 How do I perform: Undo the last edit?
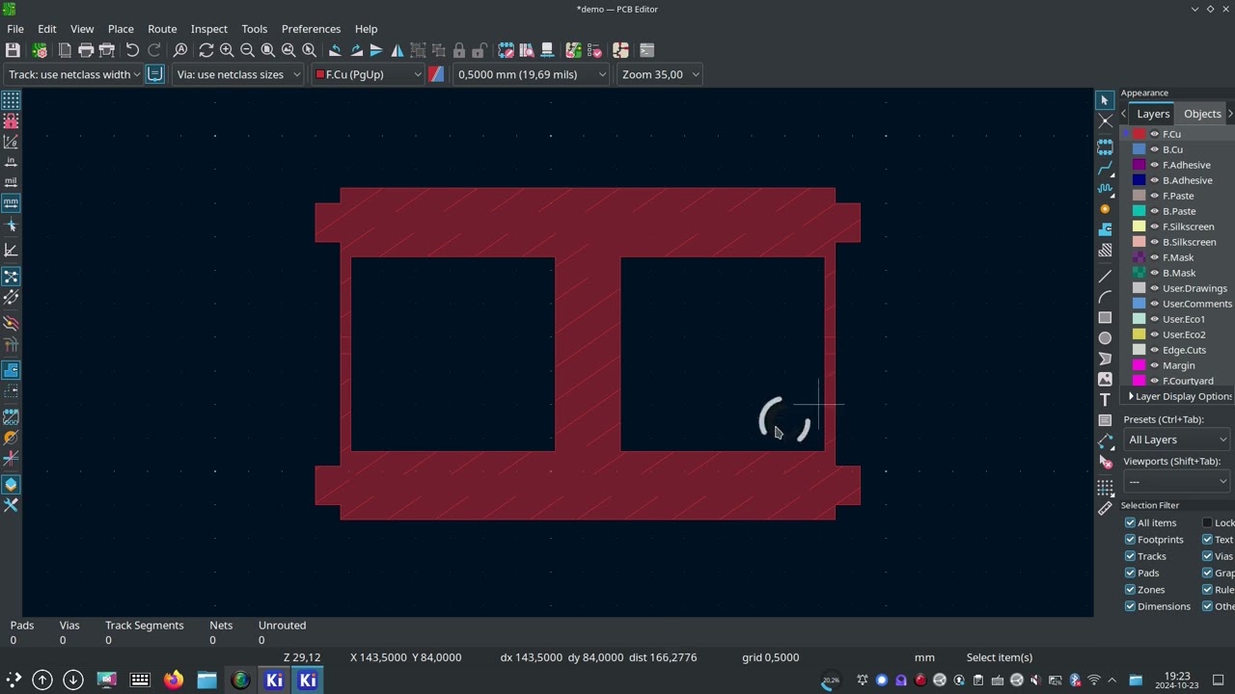132,50
